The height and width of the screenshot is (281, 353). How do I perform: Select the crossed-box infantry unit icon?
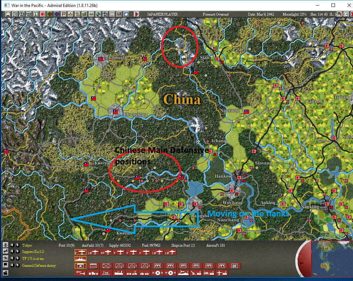click(x=106, y=266)
